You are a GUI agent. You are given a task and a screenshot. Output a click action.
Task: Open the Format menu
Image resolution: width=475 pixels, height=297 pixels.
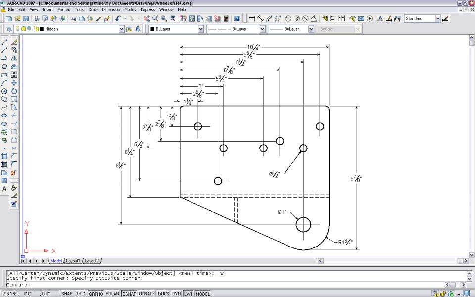pyautogui.click(x=64, y=10)
